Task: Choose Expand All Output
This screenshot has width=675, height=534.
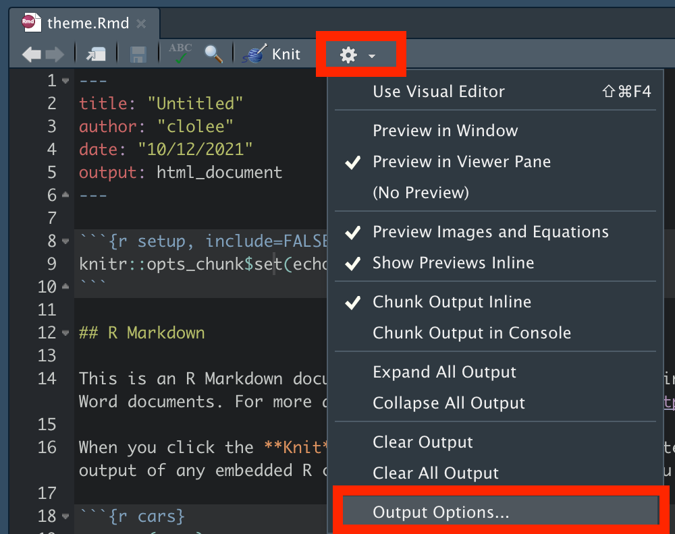Action: click(x=495, y=372)
